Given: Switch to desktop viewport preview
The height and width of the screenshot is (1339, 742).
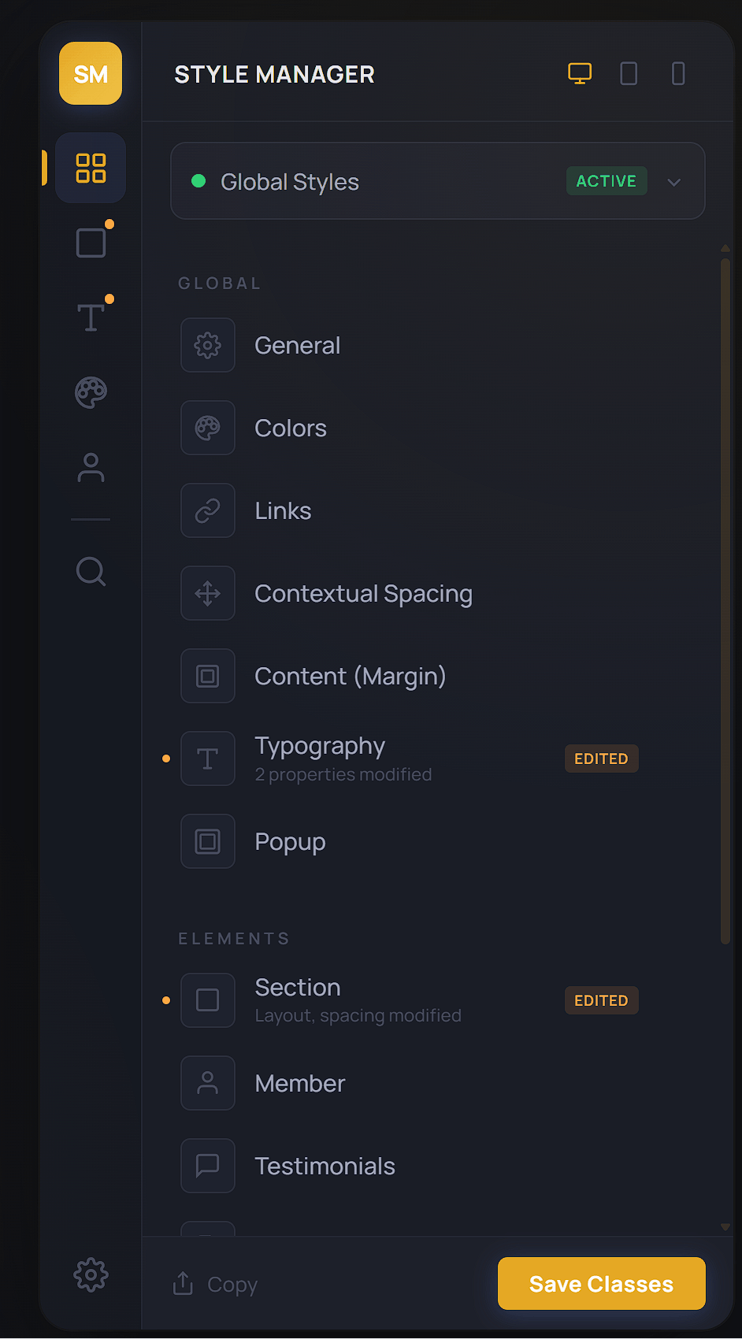Looking at the screenshot, I should 580,73.
